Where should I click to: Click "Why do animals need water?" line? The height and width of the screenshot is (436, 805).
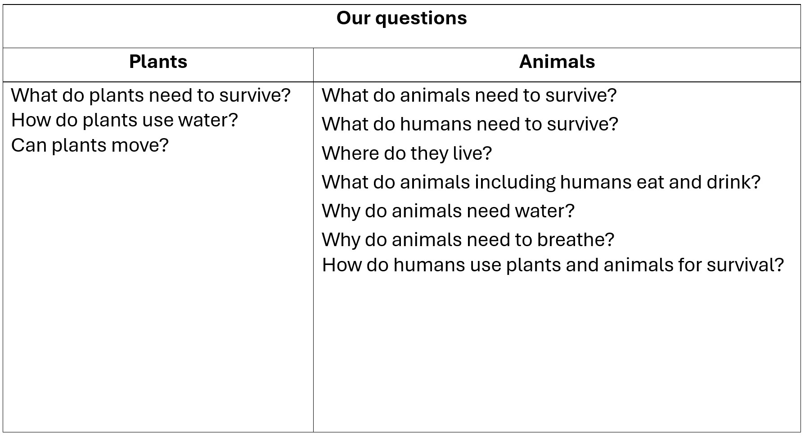coord(448,211)
